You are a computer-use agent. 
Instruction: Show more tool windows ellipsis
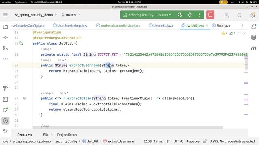tap(5, 59)
